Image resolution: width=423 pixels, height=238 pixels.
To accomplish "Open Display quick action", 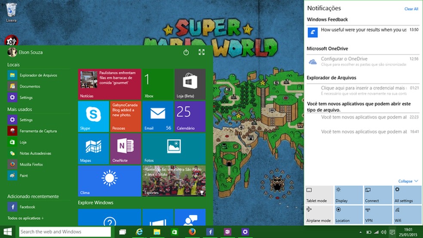I will (349, 195).
